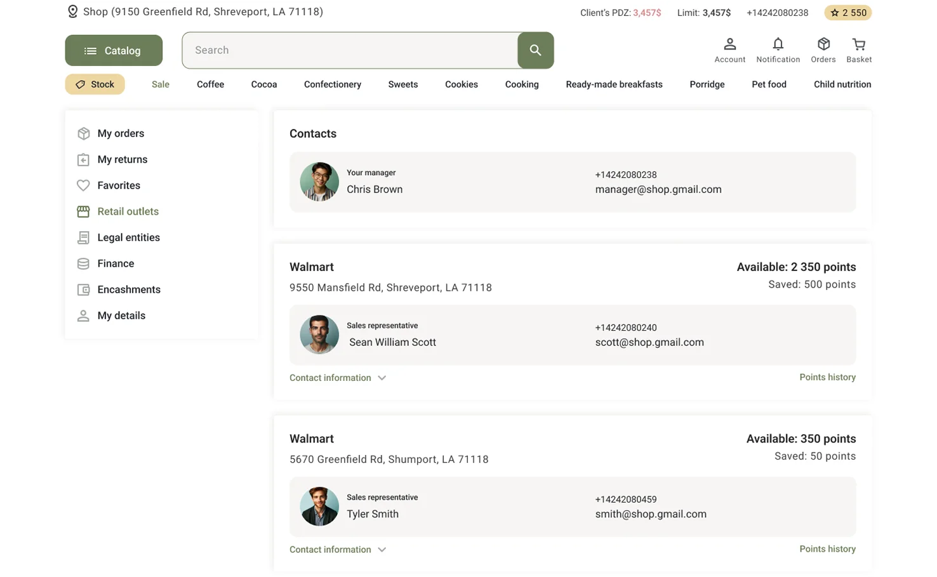Click smith@shop.gmail.com email
Image resolution: width=937 pixels, height=577 pixels.
click(651, 514)
